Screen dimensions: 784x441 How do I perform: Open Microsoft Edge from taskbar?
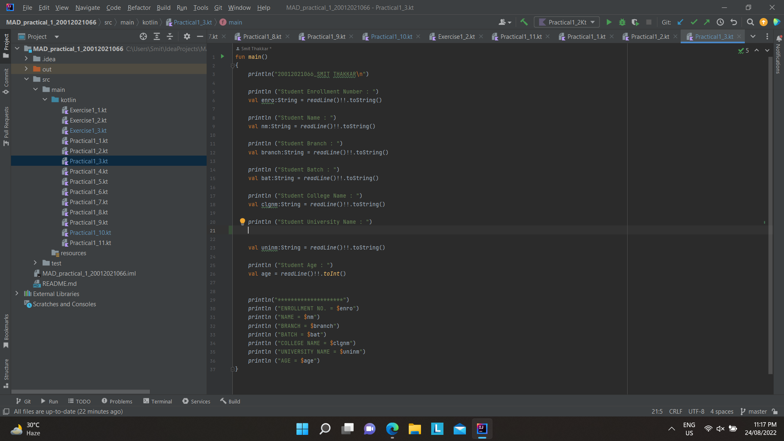[x=392, y=429]
